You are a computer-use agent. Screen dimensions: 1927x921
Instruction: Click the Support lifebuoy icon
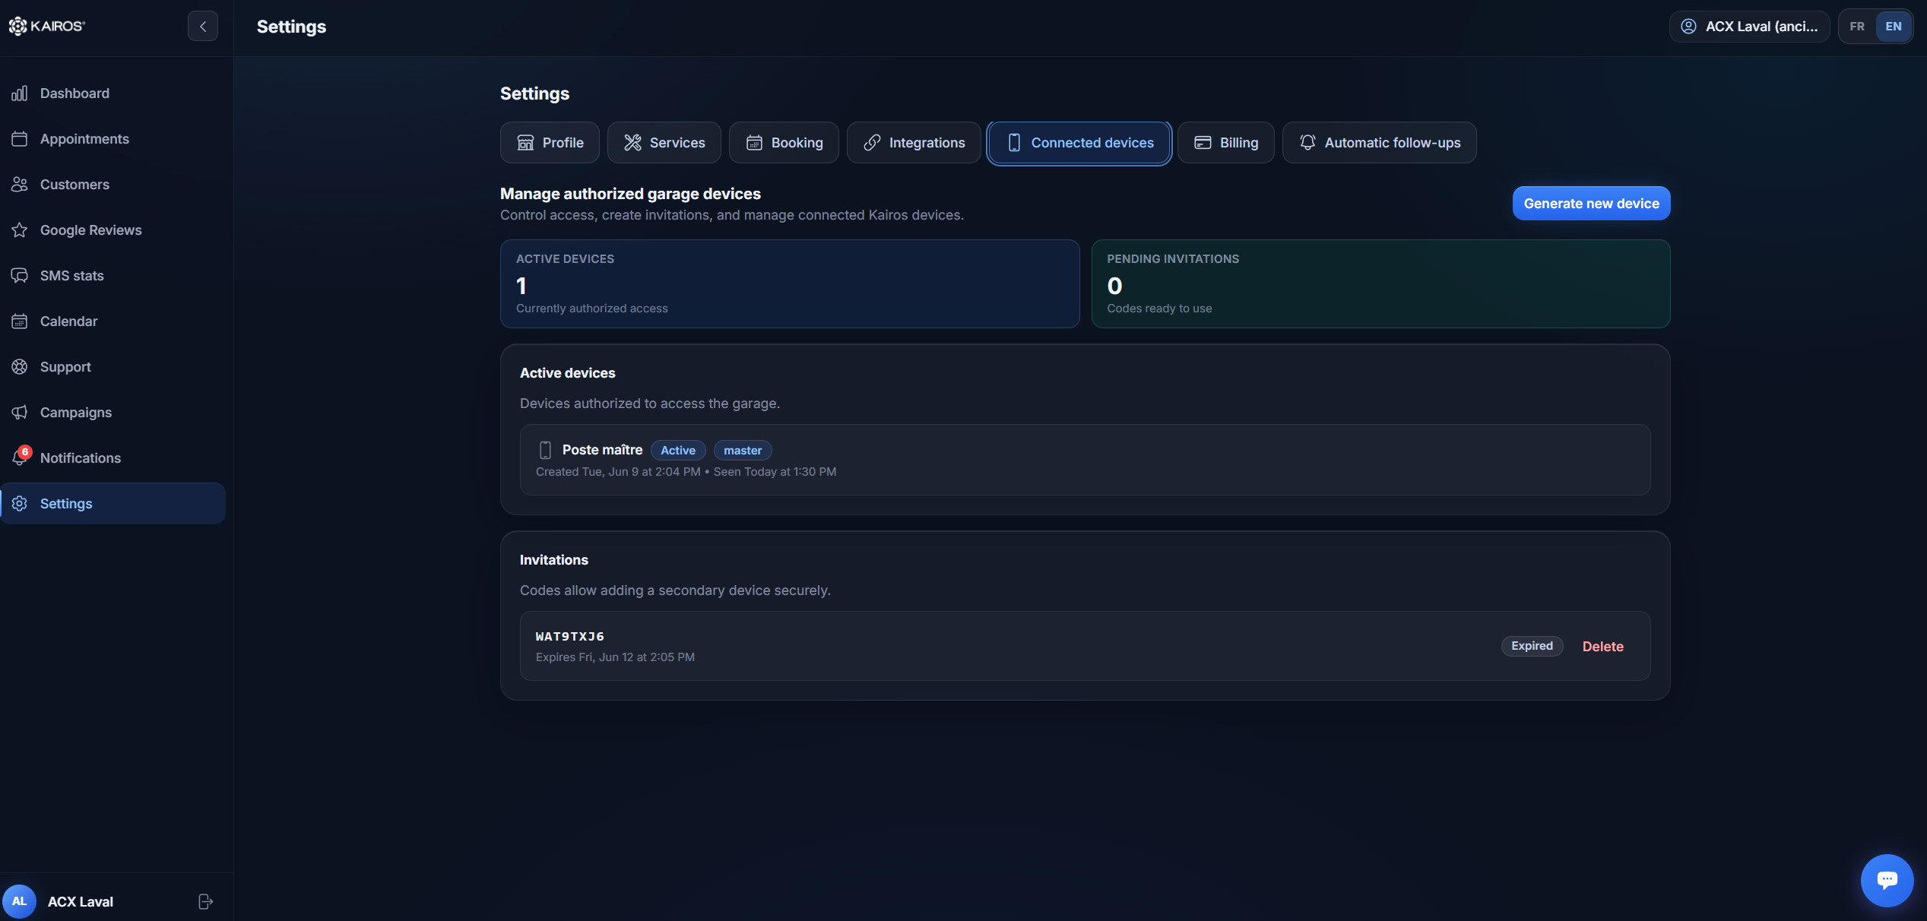[20, 366]
